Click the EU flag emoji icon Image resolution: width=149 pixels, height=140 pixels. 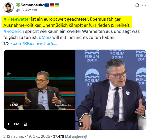coord(47,5)
